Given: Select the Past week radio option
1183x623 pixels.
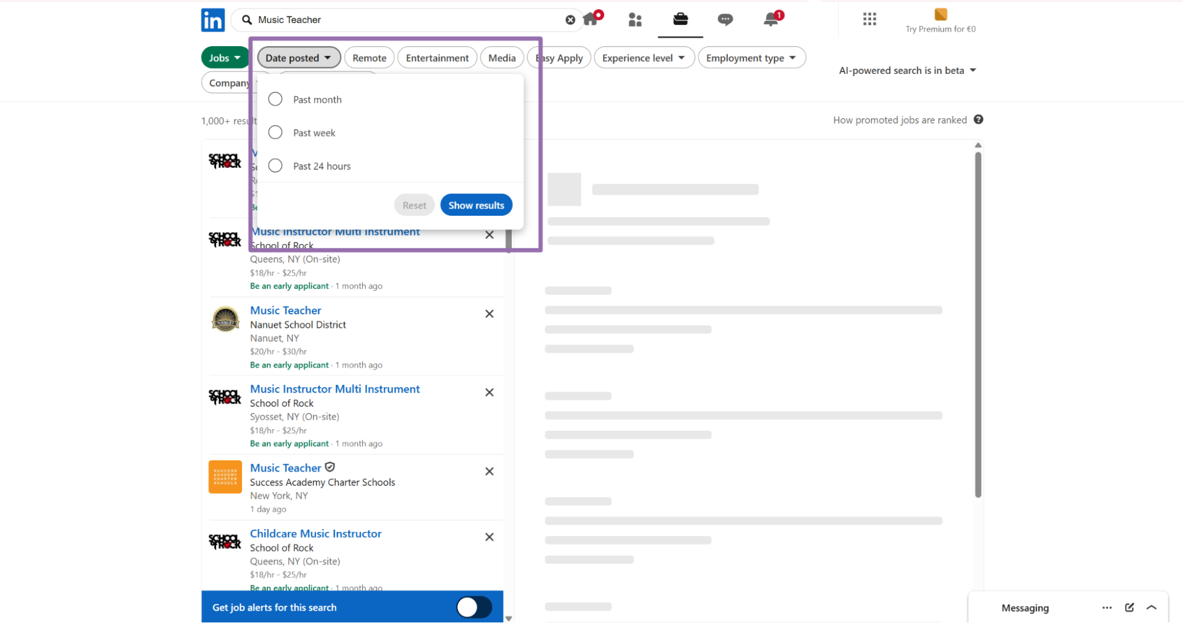Looking at the screenshot, I should pos(275,132).
